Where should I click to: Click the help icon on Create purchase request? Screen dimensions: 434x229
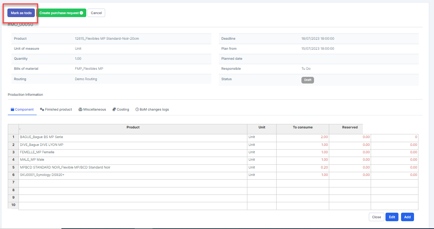(81, 13)
